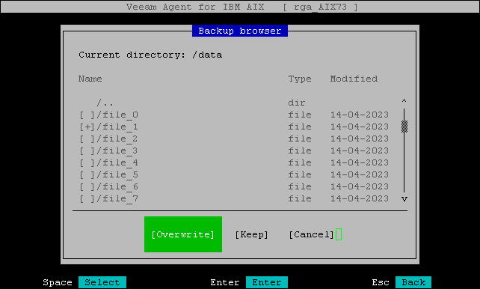Click the Select hint for Space key
The image size is (480, 289).
(x=102, y=282)
